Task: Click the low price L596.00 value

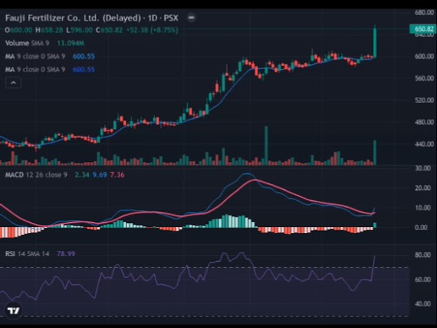Action: click(x=79, y=30)
